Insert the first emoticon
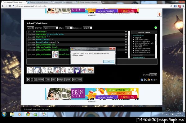The width and height of the screenshot is (186, 123). coord(30,70)
